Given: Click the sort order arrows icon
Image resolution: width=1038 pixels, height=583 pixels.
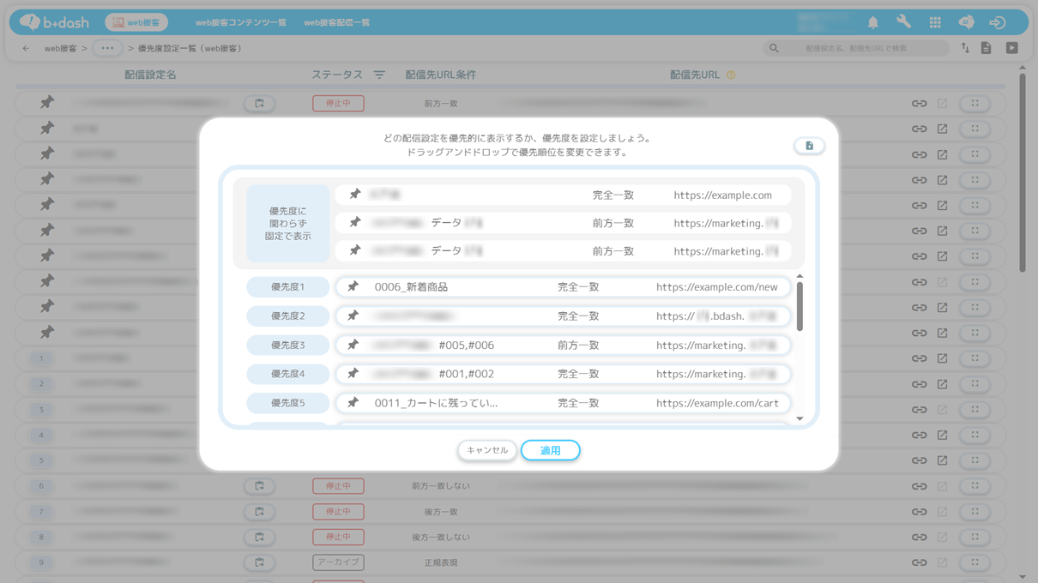Looking at the screenshot, I should pyautogui.click(x=965, y=49).
